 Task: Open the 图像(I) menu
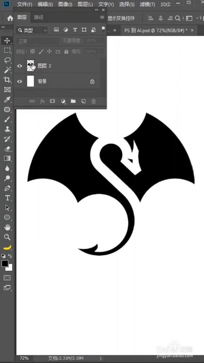(x=65, y=4)
